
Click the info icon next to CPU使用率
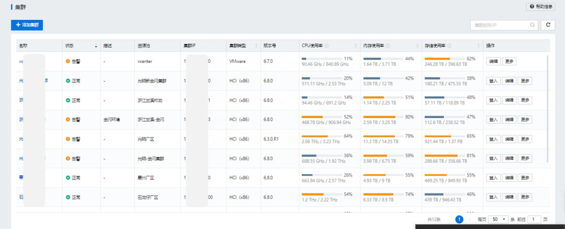click(x=326, y=46)
